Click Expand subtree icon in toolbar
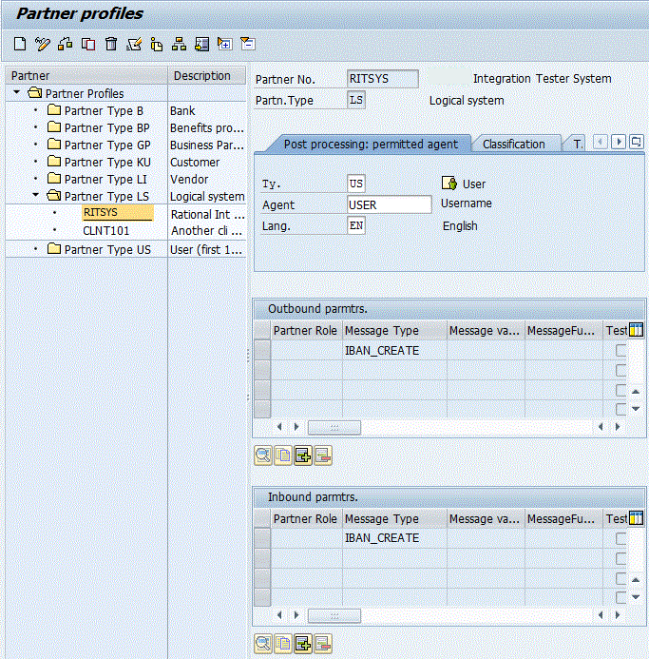The height and width of the screenshot is (659, 649). [224, 44]
